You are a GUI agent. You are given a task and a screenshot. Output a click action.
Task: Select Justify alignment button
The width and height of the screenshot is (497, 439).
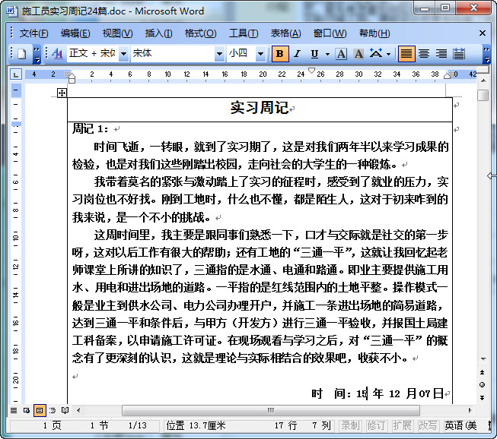point(406,54)
